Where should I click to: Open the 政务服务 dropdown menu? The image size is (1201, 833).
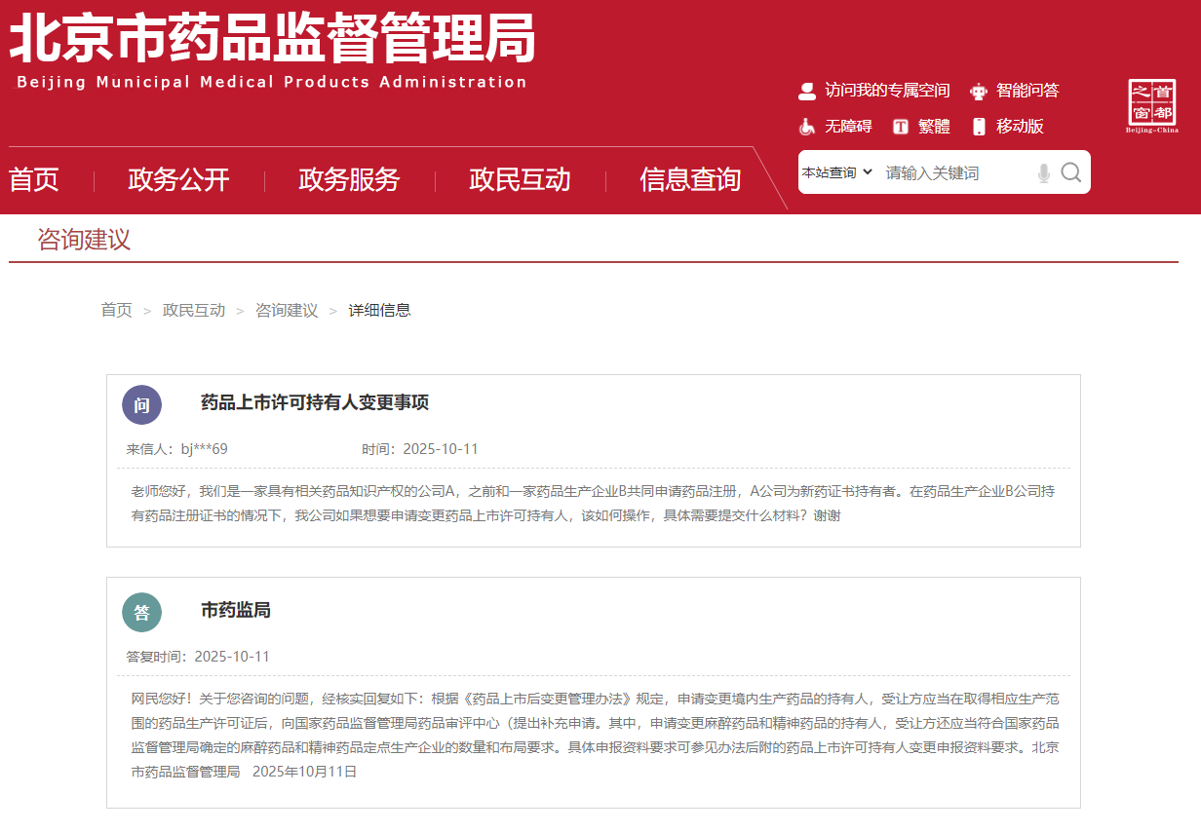coord(350,179)
